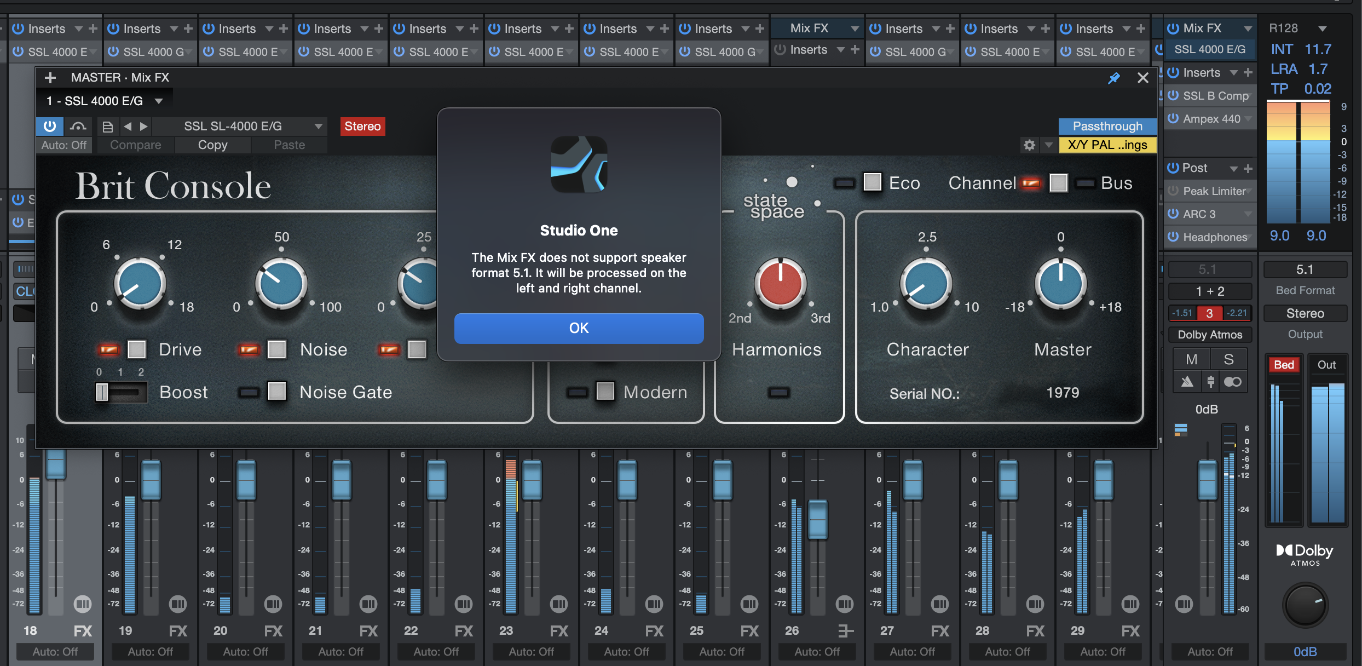Click FX label on channel 23
This screenshot has width=1362, height=666.
click(x=559, y=631)
